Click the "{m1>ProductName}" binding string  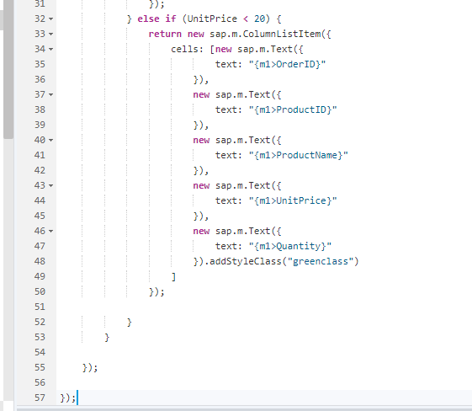point(299,155)
